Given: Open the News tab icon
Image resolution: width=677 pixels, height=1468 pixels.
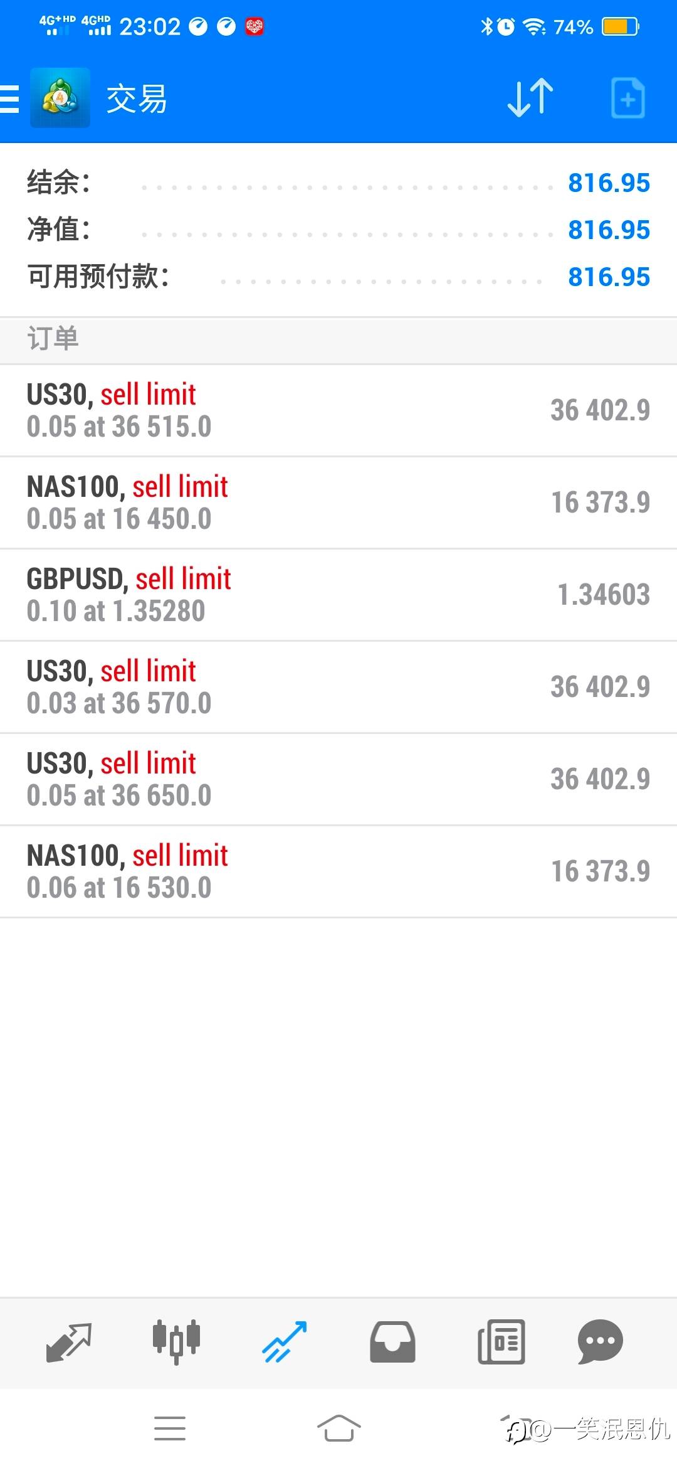Looking at the screenshot, I should [x=501, y=1342].
